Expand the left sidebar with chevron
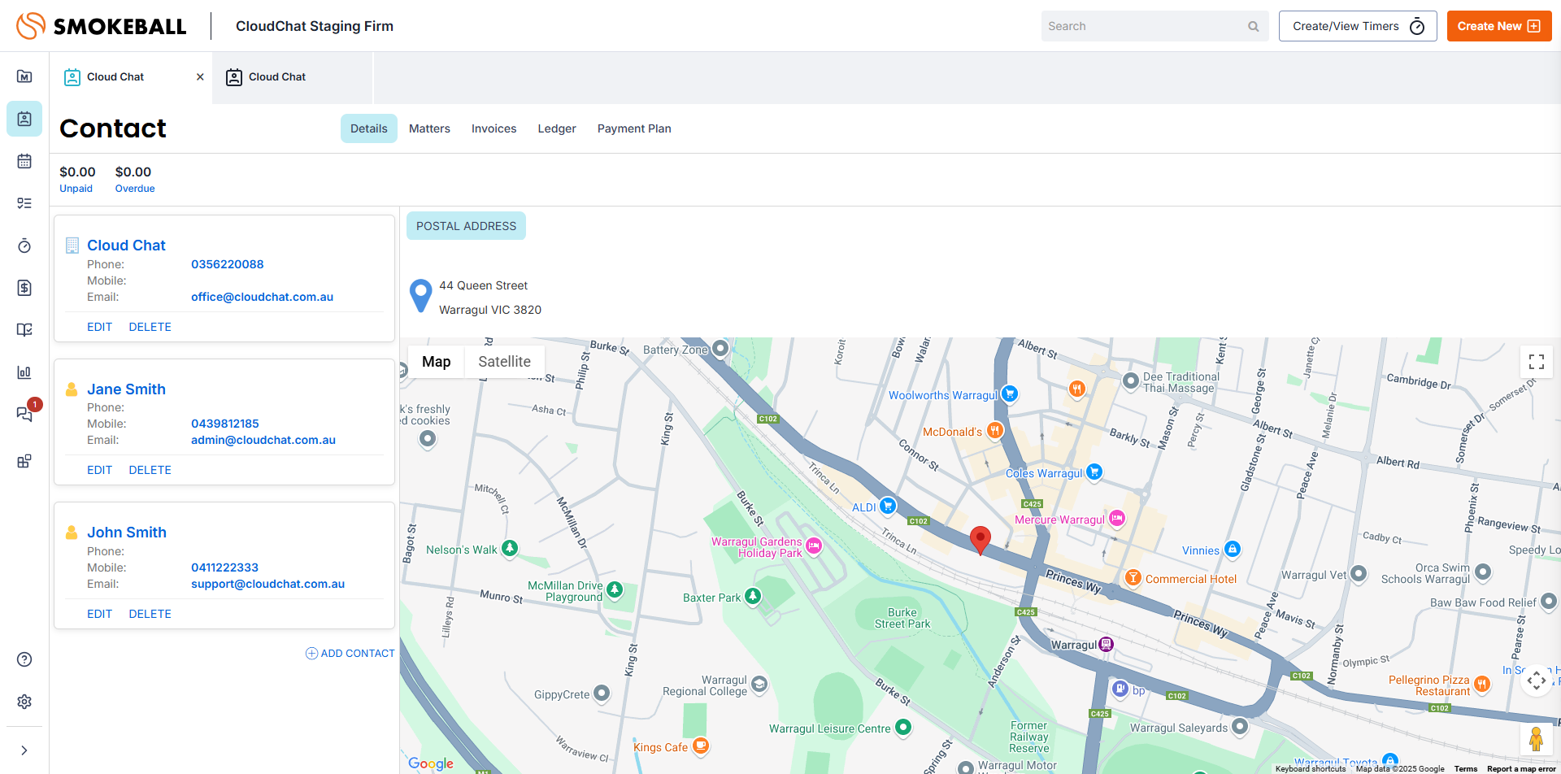 pyautogui.click(x=24, y=750)
